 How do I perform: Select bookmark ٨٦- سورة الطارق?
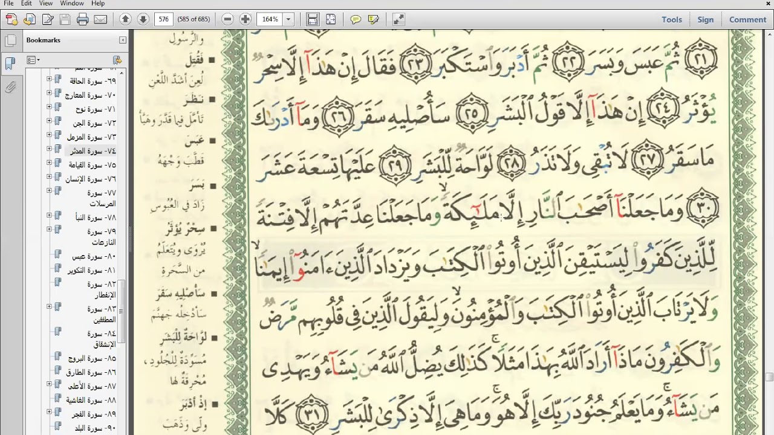(x=91, y=372)
